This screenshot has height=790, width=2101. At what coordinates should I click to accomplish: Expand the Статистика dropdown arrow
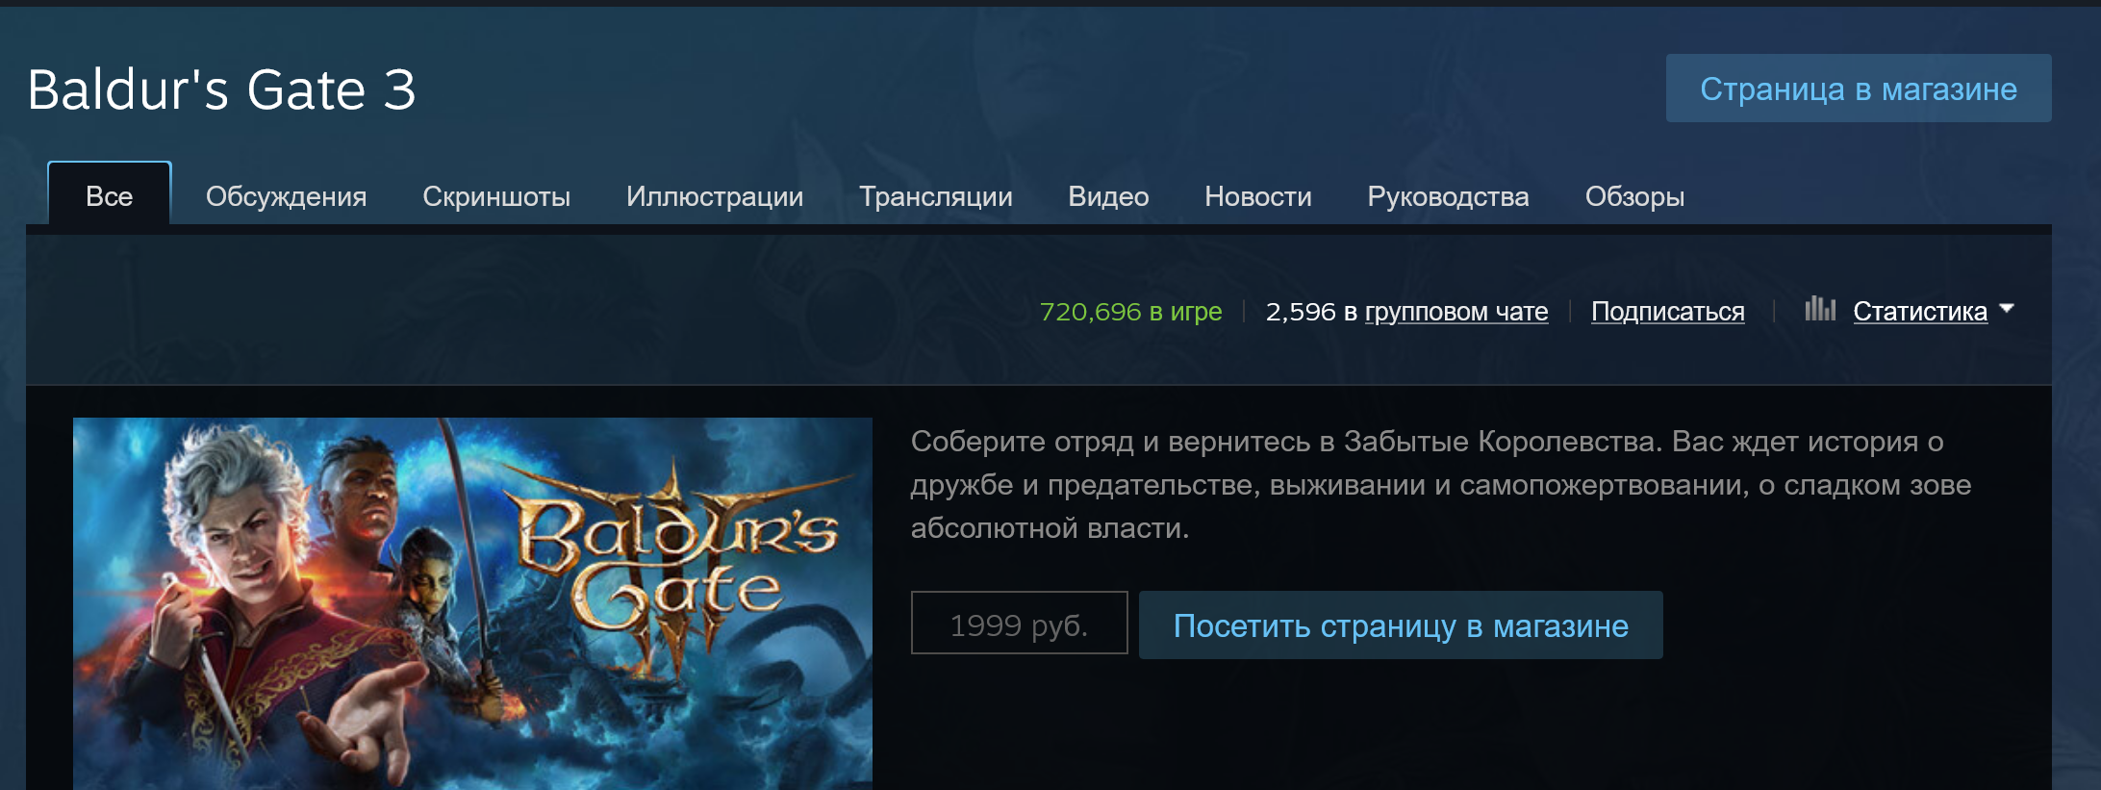click(x=2007, y=309)
